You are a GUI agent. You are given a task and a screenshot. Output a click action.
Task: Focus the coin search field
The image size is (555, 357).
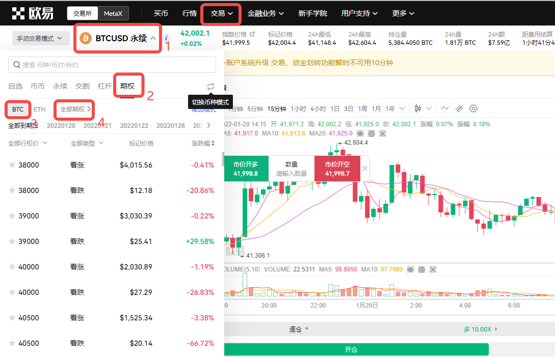(112, 65)
